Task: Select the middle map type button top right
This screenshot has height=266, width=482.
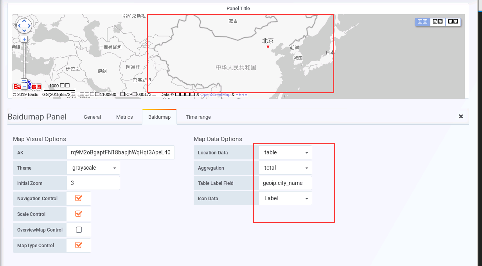Action: [x=437, y=22]
